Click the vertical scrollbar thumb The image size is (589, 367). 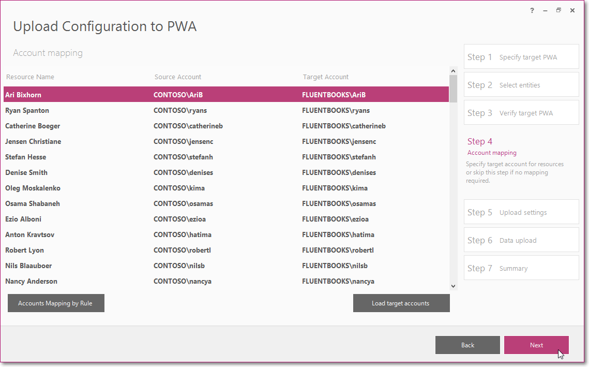click(x=453, y=89)
